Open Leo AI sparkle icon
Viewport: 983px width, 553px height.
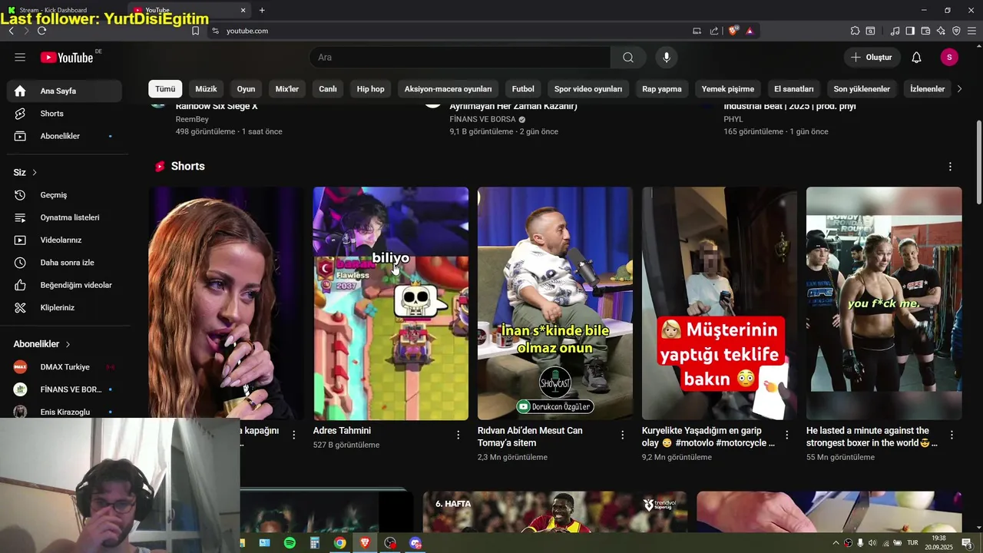pyautogui.click(x=941, y=31)
